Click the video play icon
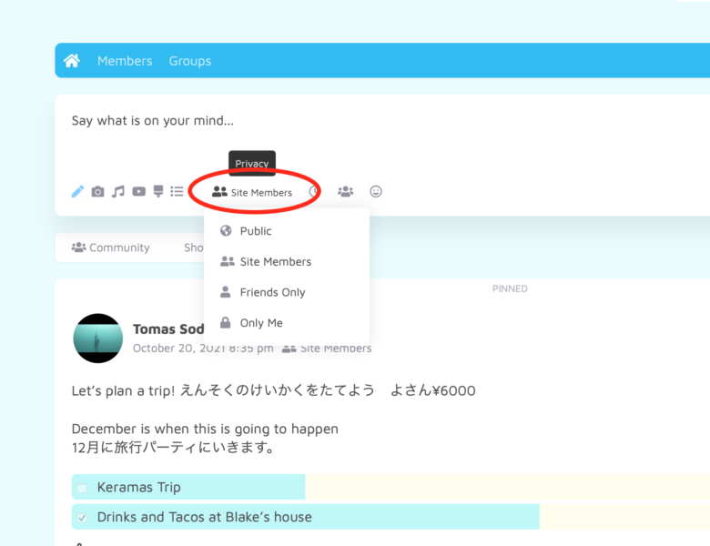 pyautogui.click(x=138, y=192)
